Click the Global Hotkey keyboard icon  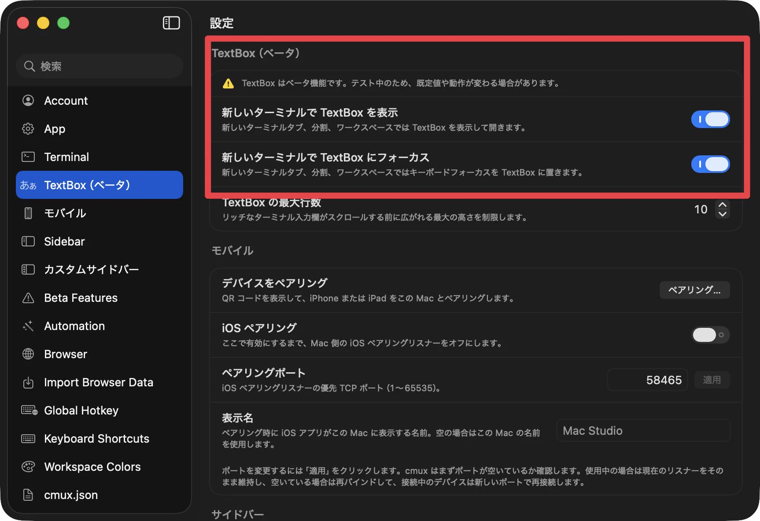[29, 410]
